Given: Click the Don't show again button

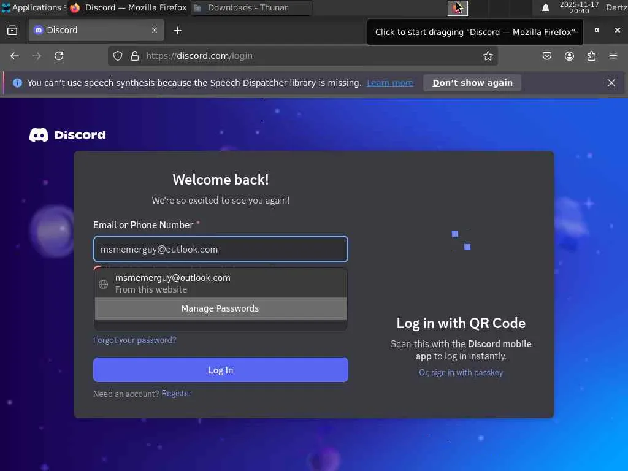Looking at the screenshot, I should 472,83.
